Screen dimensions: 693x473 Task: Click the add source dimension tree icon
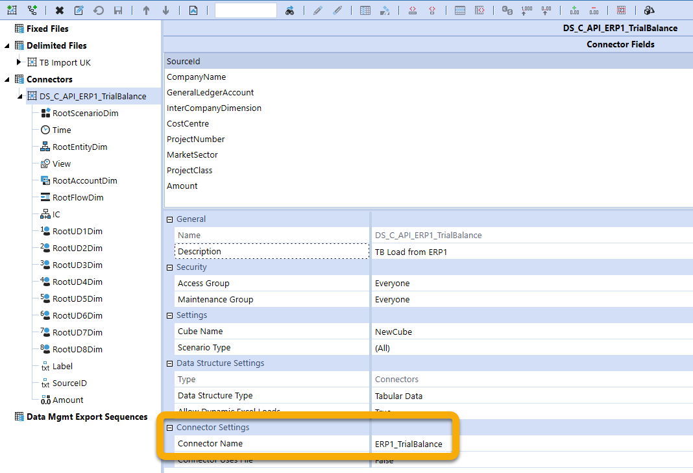coord(32,10)
